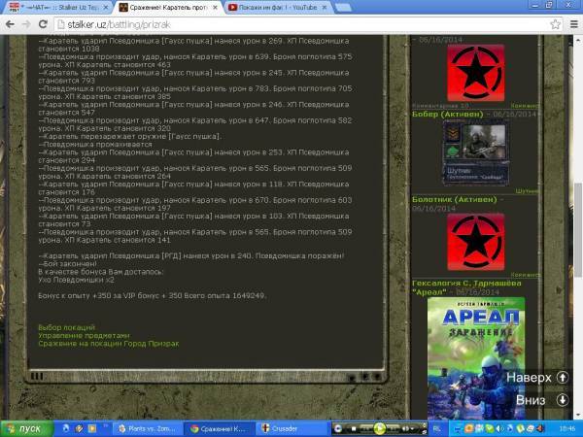The height and width of the screenshot is (437, 583).
Task: Click the Вниз down-arrow icon
Action: 563,399
